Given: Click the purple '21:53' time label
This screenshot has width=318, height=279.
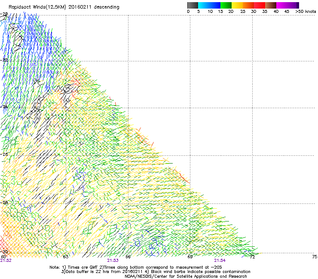Looking at the screenshot, I should (x=113, y=261).
